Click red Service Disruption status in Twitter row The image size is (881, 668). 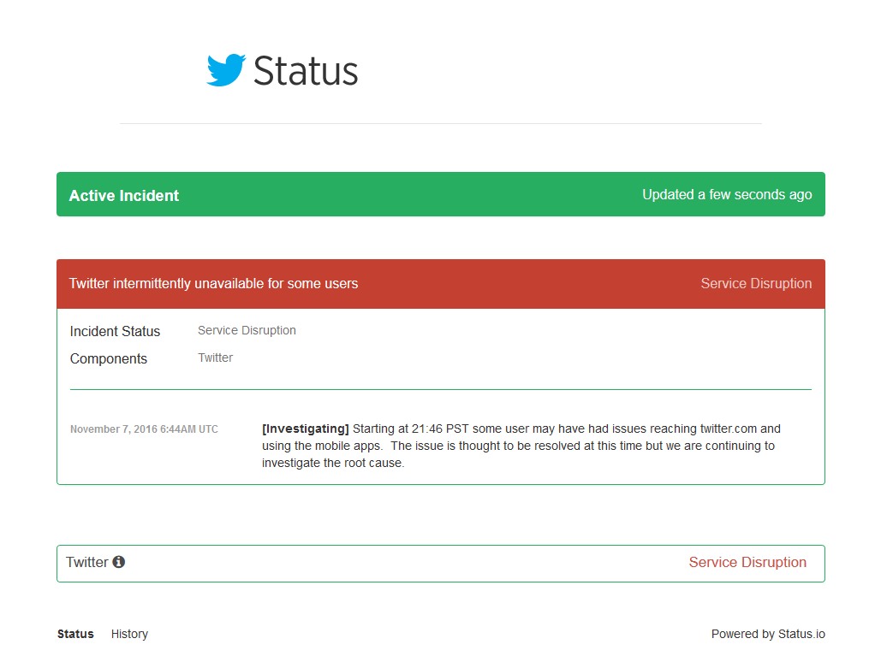pos(747,562)
